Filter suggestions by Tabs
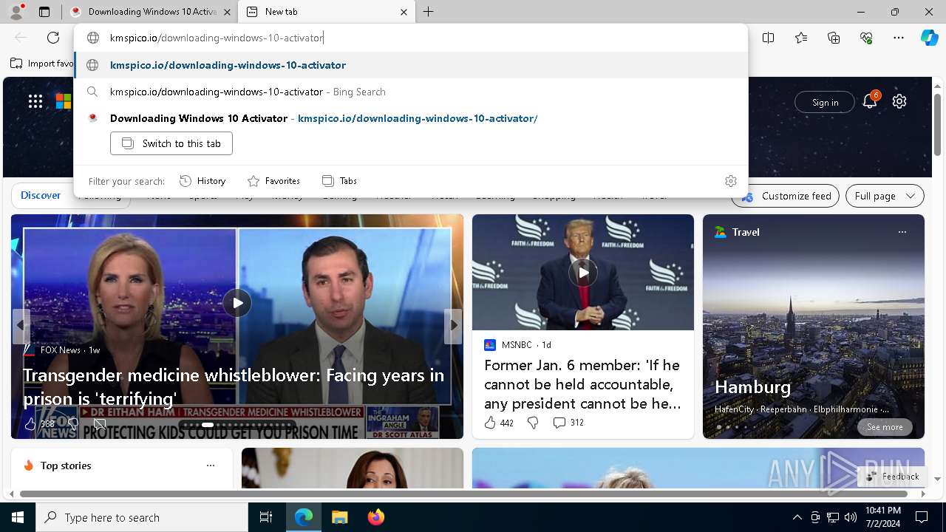 pyautogui.click(x=339, y=181)
